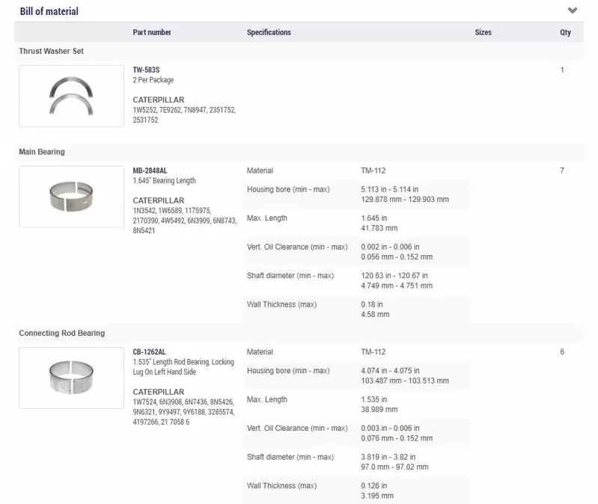Screen dimensions: 598x504
Task: Select the Thrust Washer Set section title
Action: [x=51, y=51]
